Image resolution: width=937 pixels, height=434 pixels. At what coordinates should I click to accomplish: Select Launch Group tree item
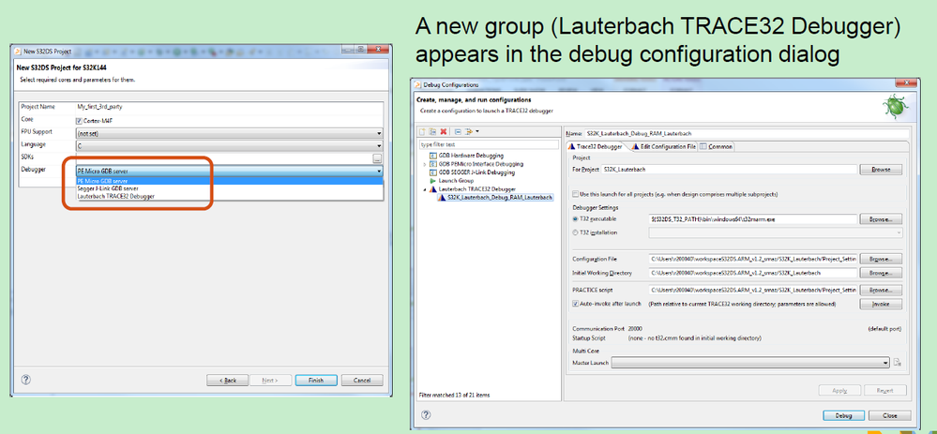click(455, 180)
